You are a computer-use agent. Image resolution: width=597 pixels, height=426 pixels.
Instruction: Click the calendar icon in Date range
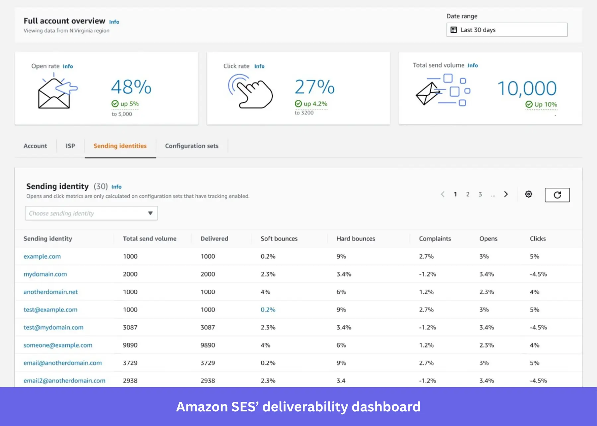click(x=454, y=30)
